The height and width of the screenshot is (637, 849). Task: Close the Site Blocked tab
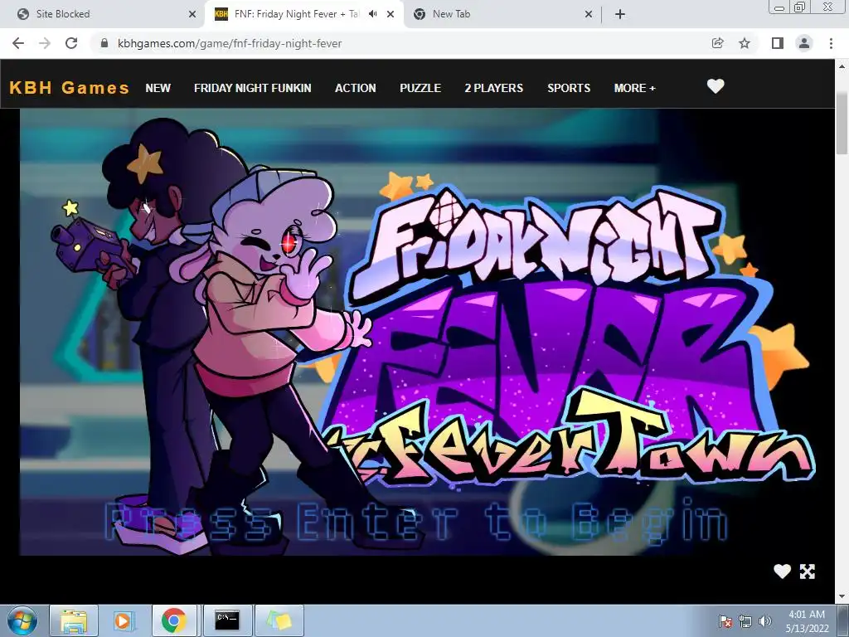[192, 15]
